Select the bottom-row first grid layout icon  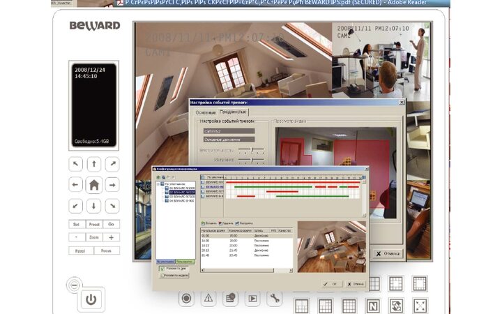point(301,306)
